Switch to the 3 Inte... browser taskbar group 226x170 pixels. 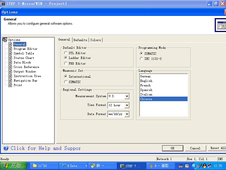(x=73, y=166)
